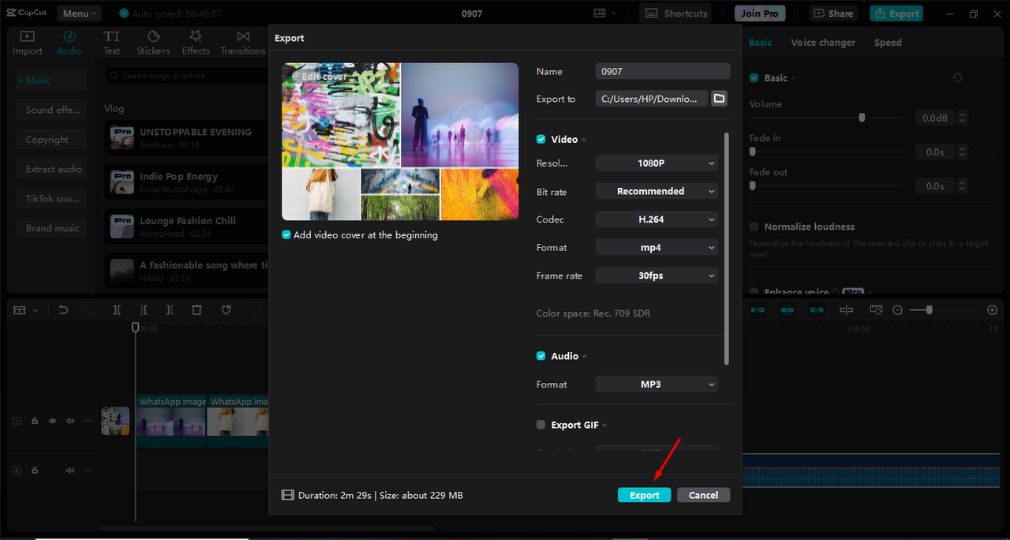Toggle the Basic checkbox in audio panel

754,78
